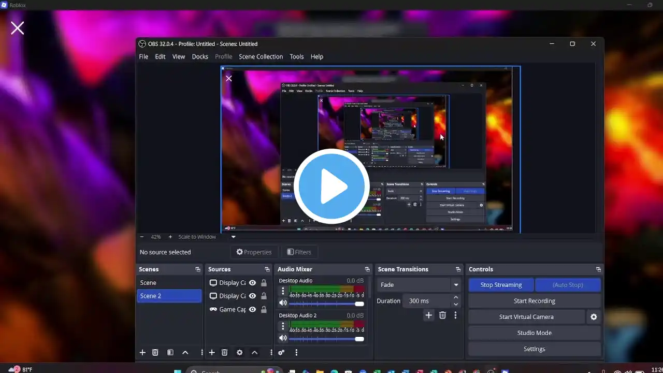Toggle visibility of first Display Capture source
The height and width of the screenshot is (373, 663).
[252, 283]
